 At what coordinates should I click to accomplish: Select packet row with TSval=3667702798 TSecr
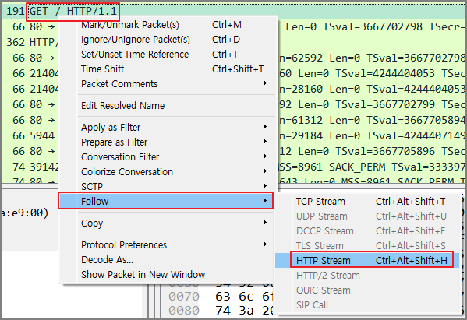pos(373,26)
